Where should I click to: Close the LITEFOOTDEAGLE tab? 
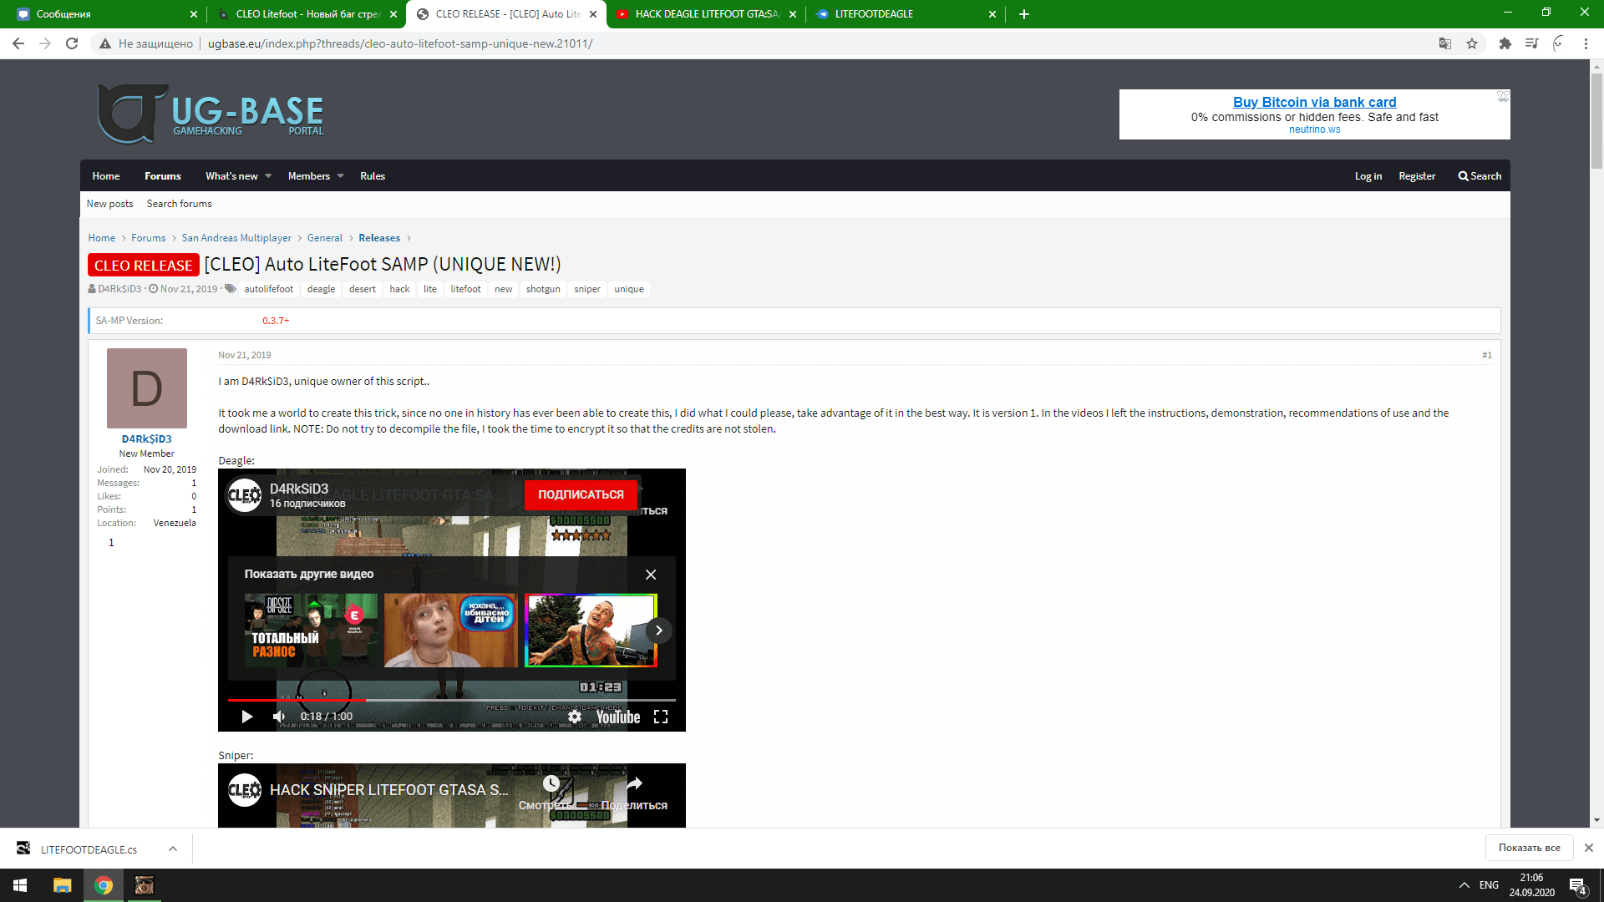(992, 14)
